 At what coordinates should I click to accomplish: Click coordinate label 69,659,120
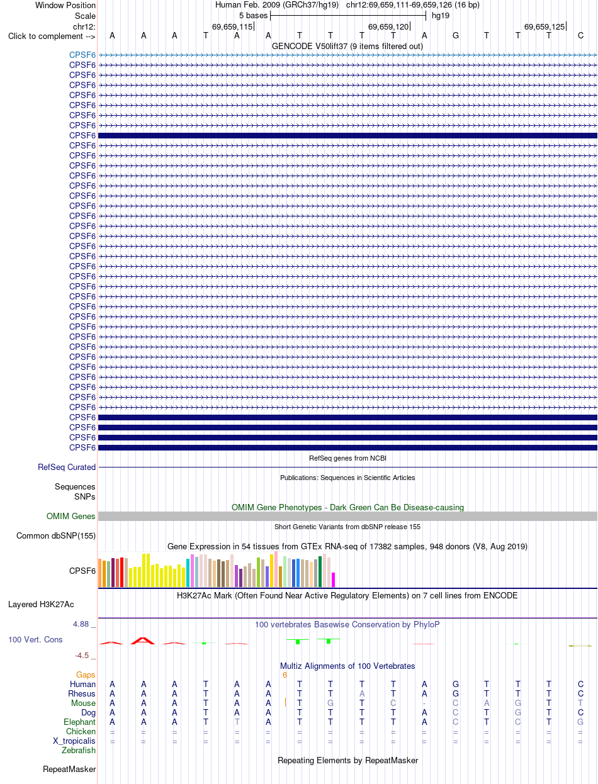[x=388, y=26]
